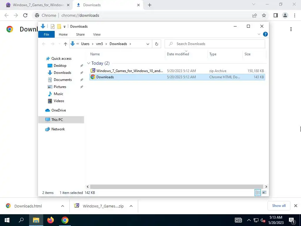Click New folder icon in Explorer title bar
Viewport: 301px width, 226px height.
tap(59, 26)
